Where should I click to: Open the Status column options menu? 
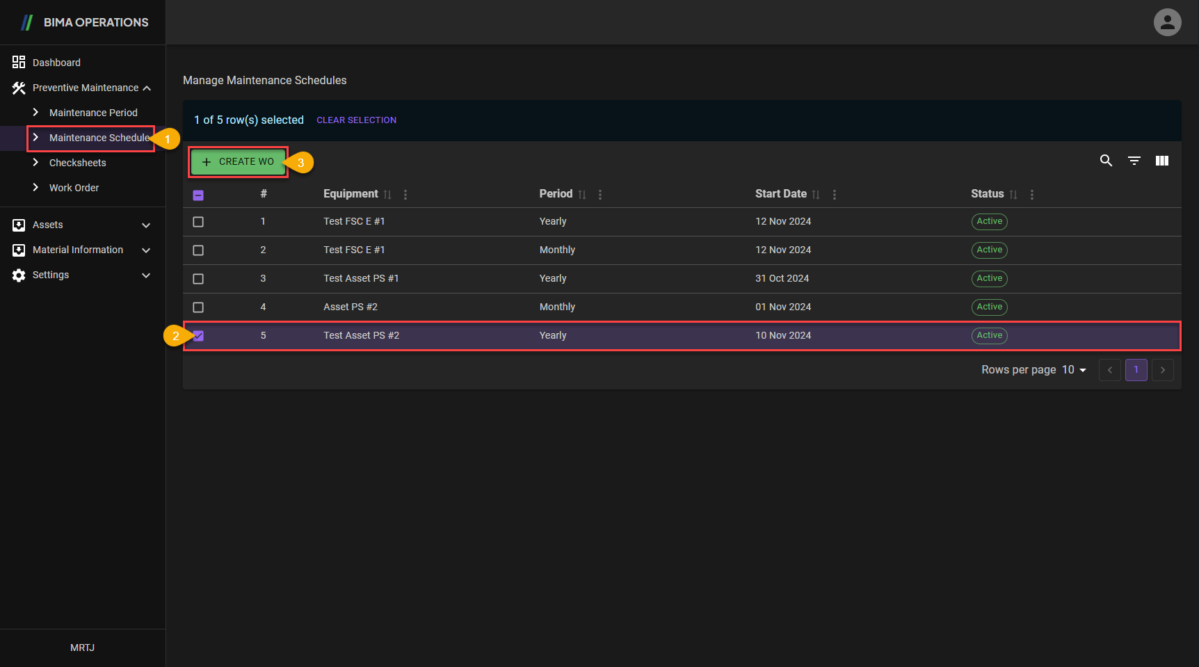click(x=1032, y=195)
